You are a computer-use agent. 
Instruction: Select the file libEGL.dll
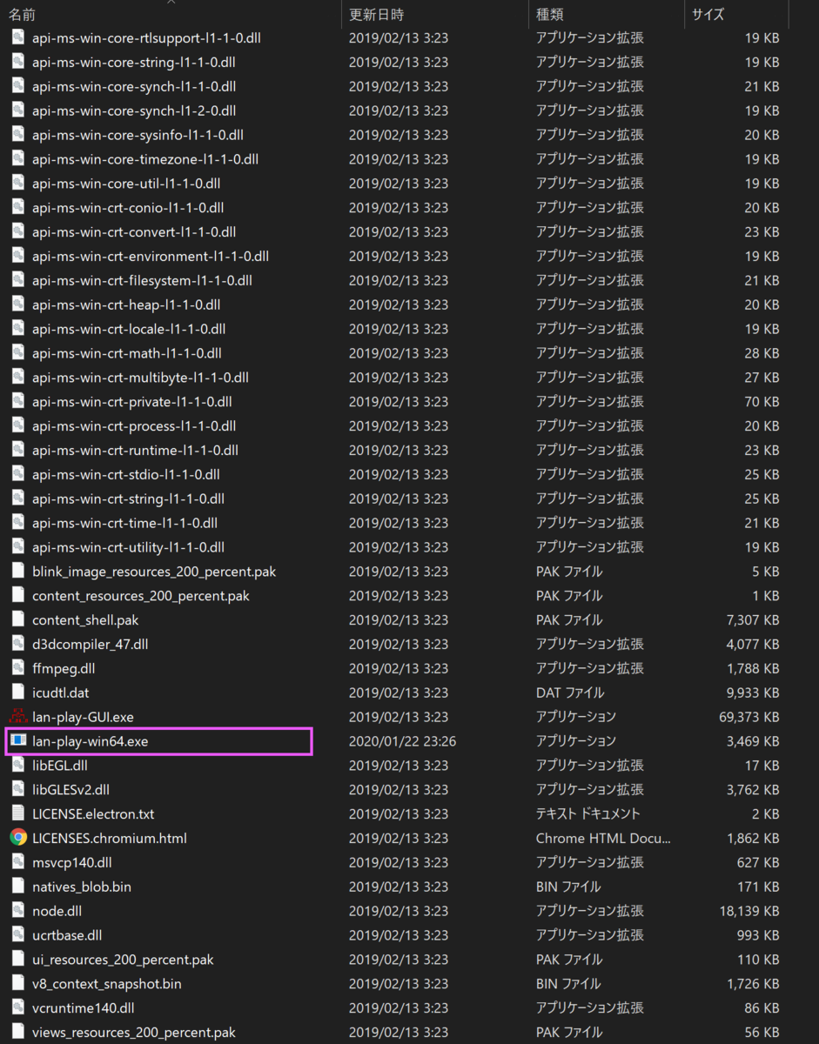(x=60, y=765)
